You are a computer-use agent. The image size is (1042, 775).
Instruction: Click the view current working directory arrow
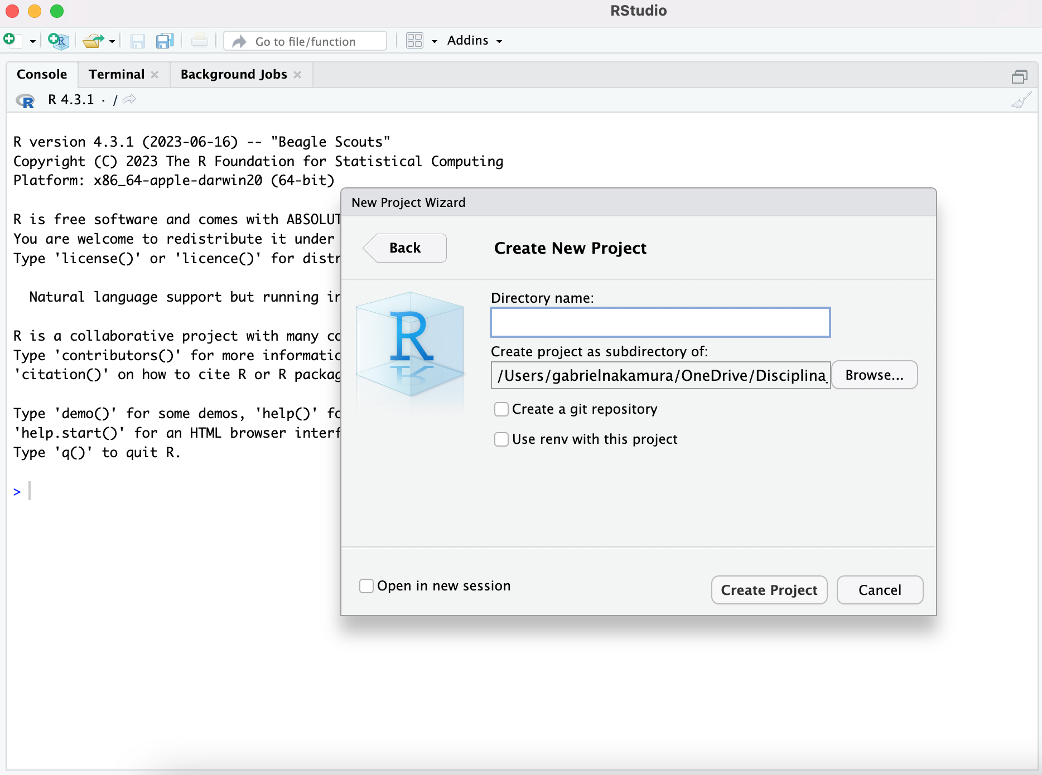[129, 99]
